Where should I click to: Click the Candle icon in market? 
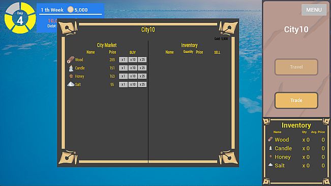71,68
